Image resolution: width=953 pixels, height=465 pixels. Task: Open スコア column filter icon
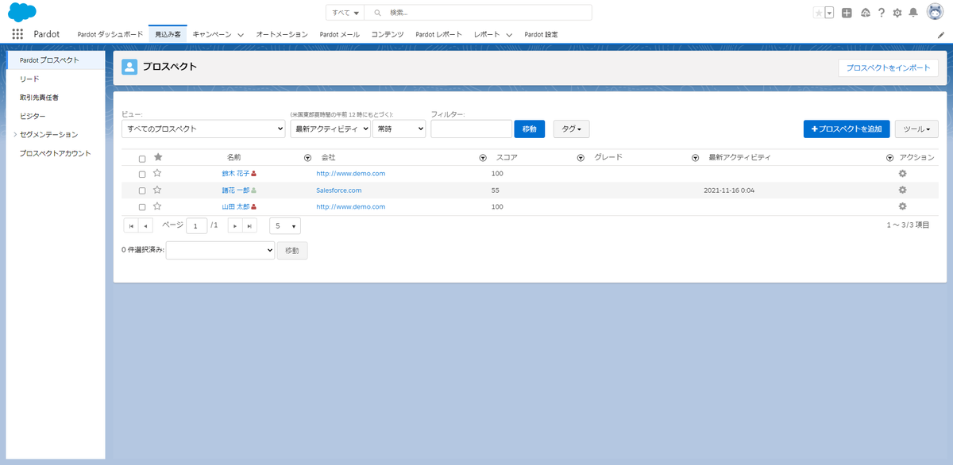pos(581,158)
